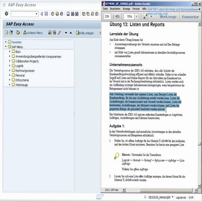Click the Find Next binoculars icon
The width and height of the screenshot is (202, 202).
[x=77, y=14]
